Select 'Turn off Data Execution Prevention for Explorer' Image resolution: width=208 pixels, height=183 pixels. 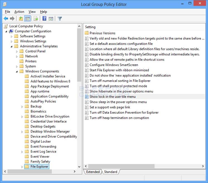click(124, 113)
